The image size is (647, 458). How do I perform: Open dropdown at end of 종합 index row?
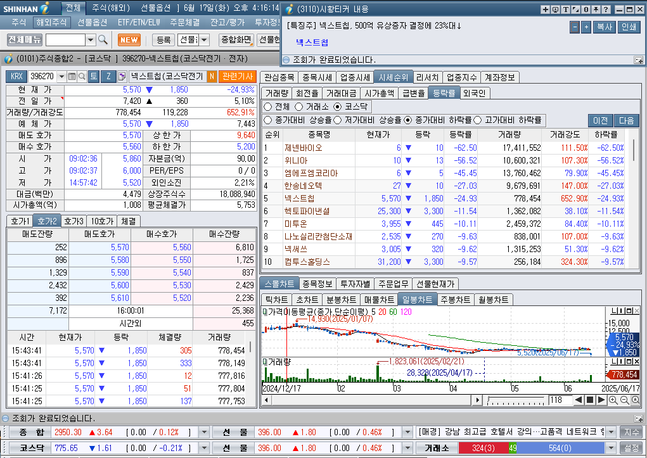(204, 433)
